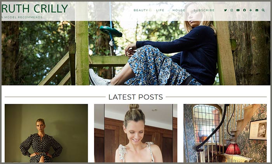This screenshot has height=164, width=272.
Task: Click the plus icon in header
Action: 251,10
